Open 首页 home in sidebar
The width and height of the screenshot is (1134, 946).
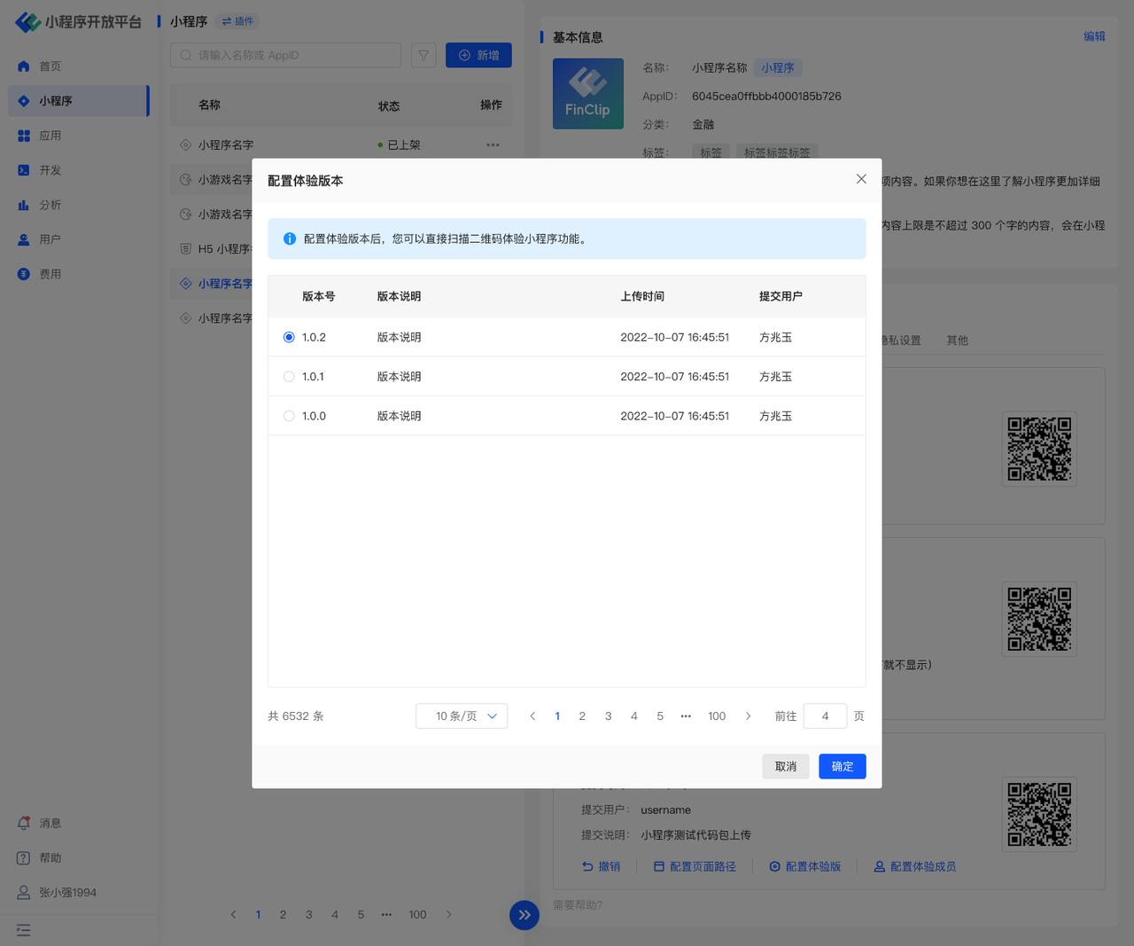coord(50,66)
